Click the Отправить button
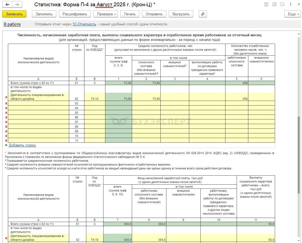 click(x=154, y=14)
